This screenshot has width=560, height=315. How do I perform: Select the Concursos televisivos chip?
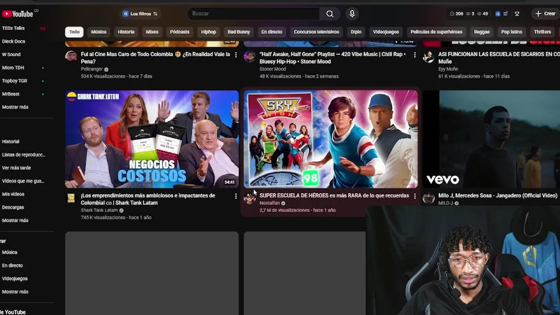pyautogui.click(x=316, y=32)
